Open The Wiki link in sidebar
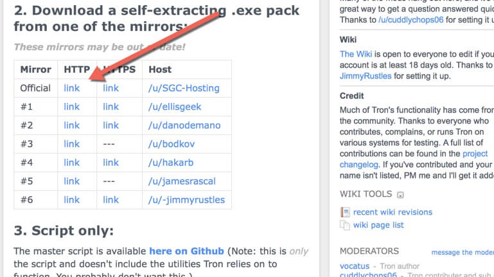This screenshot has width=494, height=277. [x=356, y=54]
